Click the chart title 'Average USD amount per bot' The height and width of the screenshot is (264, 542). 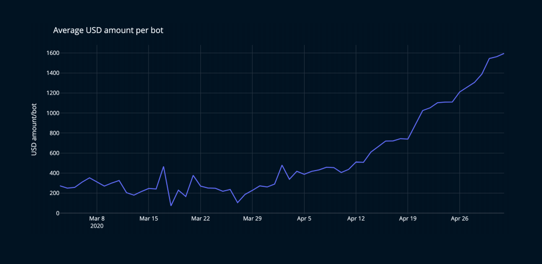pos(108,31)
